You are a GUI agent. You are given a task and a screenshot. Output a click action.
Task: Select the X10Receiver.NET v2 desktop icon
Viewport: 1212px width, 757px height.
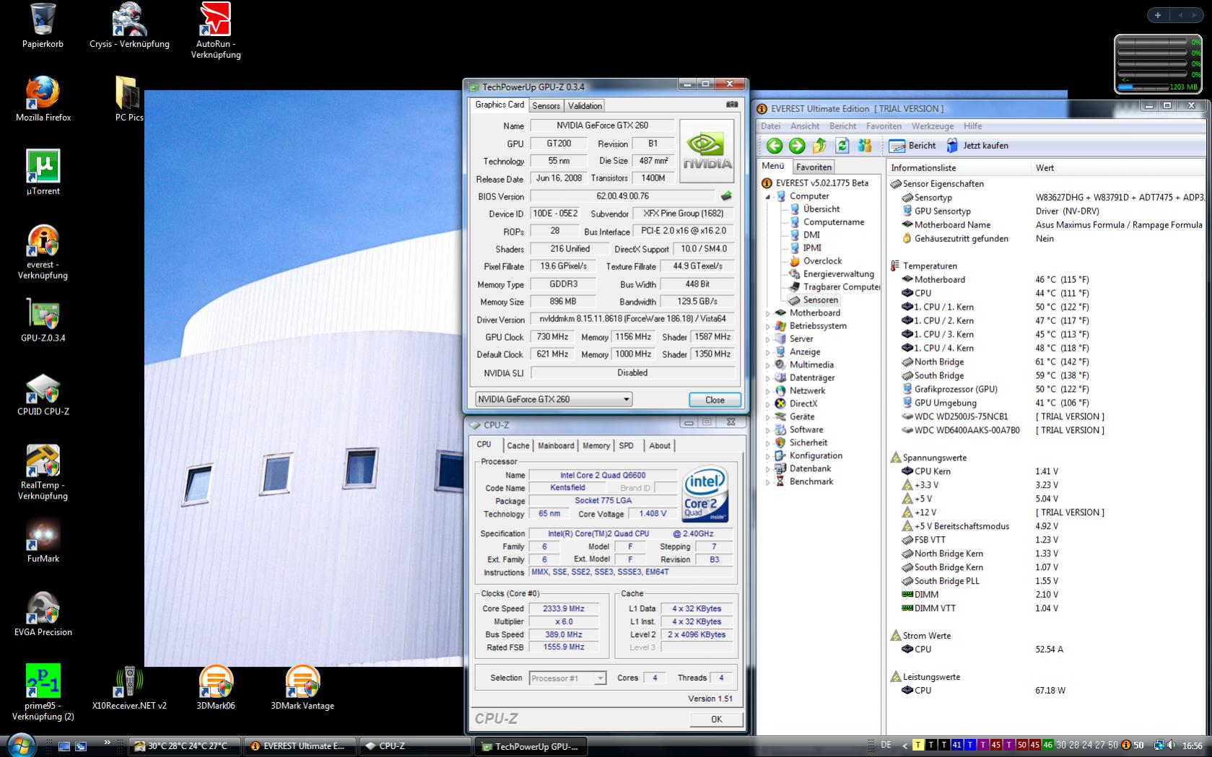tap(129, 687)
